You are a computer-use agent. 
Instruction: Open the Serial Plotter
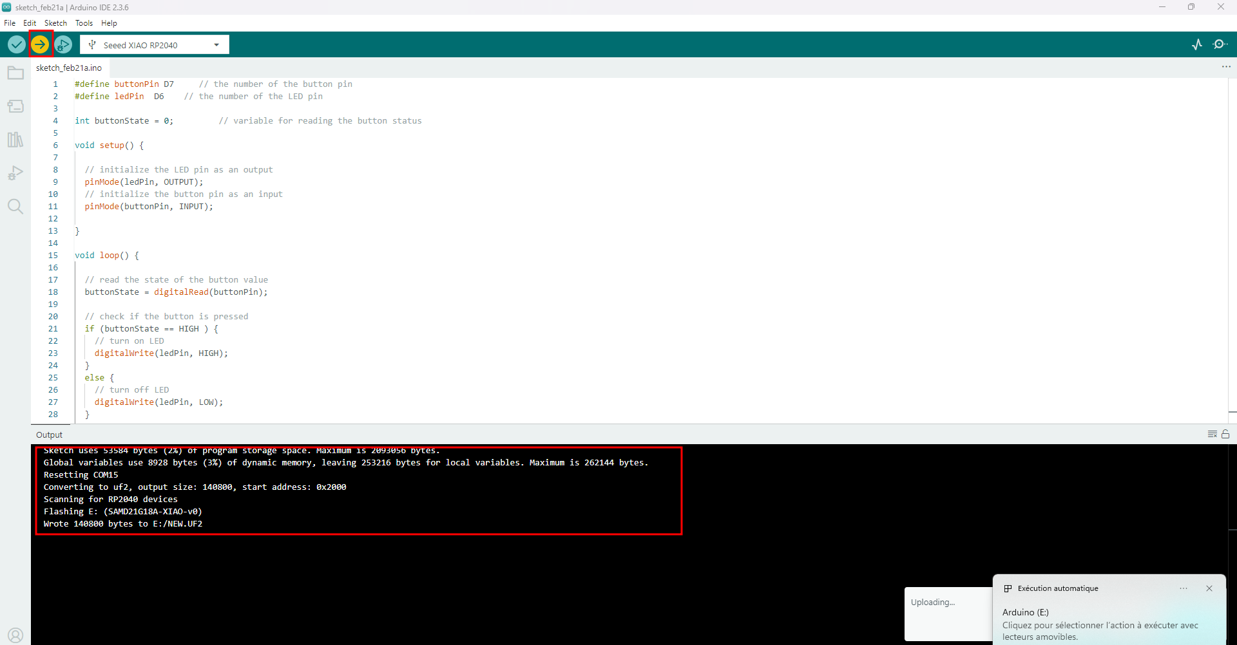coord(1197,44)
